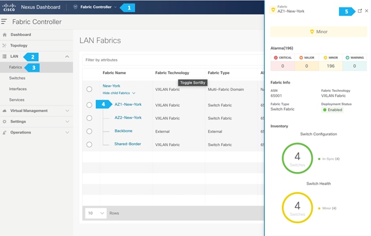Click the Virtual Management cloud icon
The width and height of the screenshot is (371, 236).
[4, 111]
